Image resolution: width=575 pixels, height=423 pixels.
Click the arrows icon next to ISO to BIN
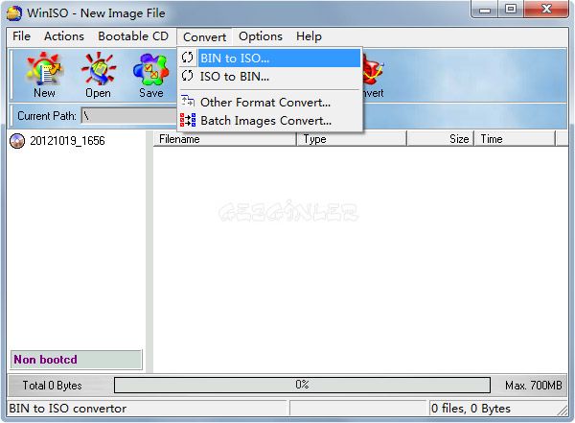pos(188,76)
